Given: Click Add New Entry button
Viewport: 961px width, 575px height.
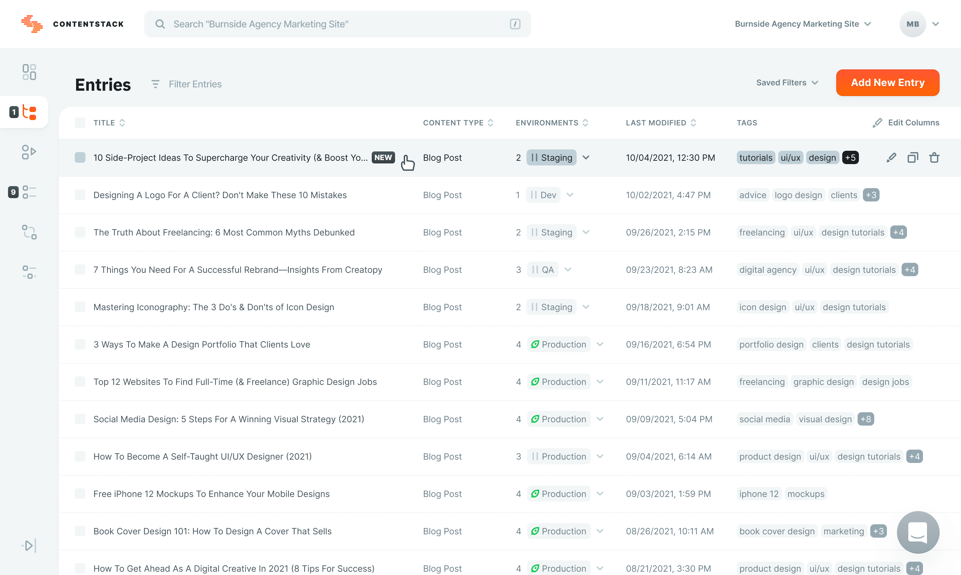Looking at the screenshot, I should click(x=887, y=82).
